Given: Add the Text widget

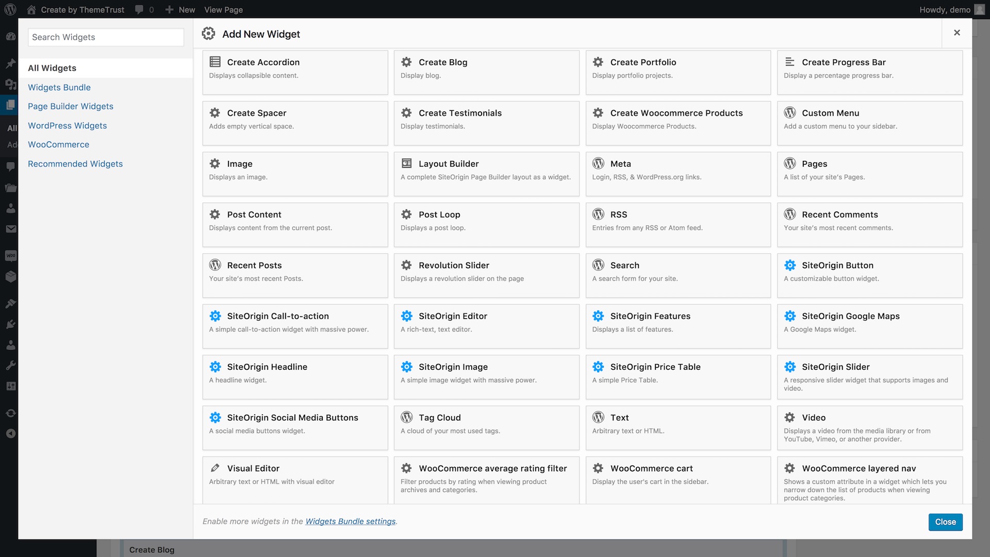Looking at the screenshot, I should [x=678, y=428].
